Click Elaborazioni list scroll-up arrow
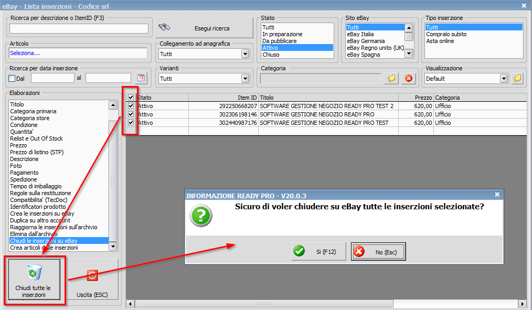Viewport: 532px width, 310px height. [x=113, y=105]
